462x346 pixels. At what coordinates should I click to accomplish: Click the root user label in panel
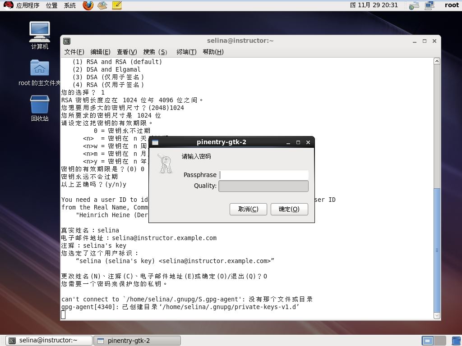pos(451,5)
